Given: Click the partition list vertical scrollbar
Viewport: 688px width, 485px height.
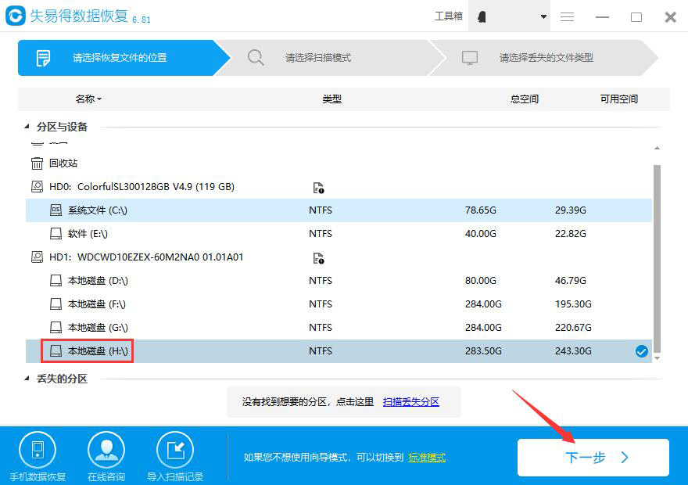Looking at the screenshot, I should (x=657, y=258).
